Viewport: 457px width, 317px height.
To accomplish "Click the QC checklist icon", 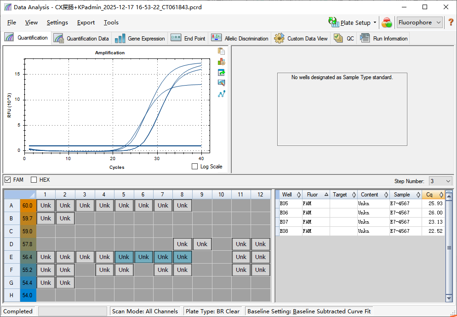I will 338,38.
